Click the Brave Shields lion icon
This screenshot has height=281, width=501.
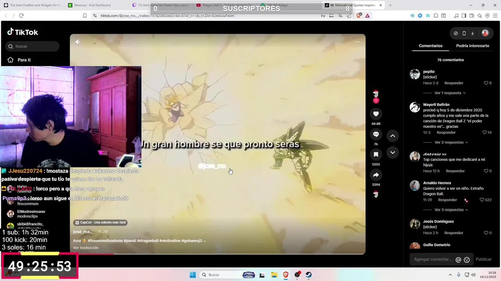click(x=359, y=16)
